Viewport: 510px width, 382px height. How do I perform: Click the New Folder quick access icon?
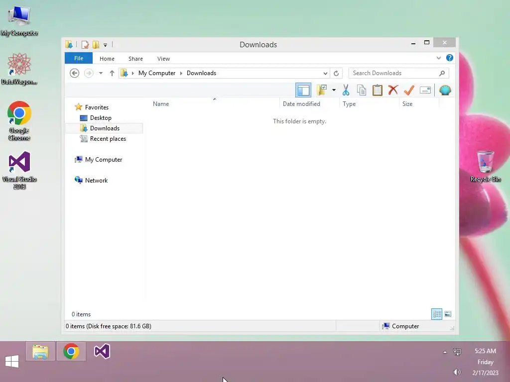[96, 44]
